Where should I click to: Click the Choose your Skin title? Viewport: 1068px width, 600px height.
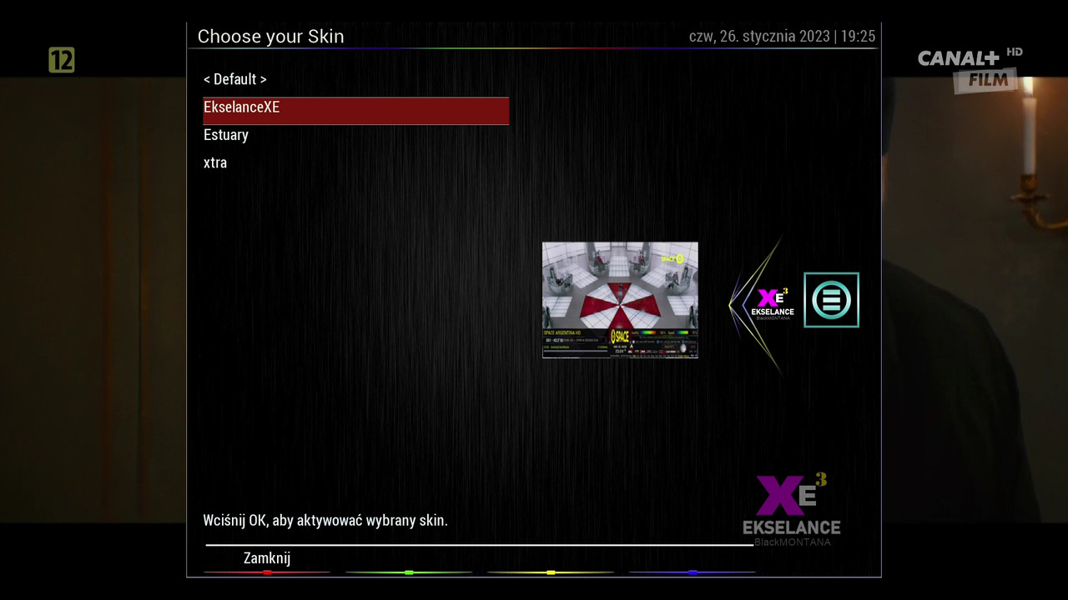pyautogui.click(x=270, y=37)
